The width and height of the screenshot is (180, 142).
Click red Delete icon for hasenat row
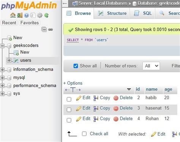pyautogui.click(x=116, y=109)
